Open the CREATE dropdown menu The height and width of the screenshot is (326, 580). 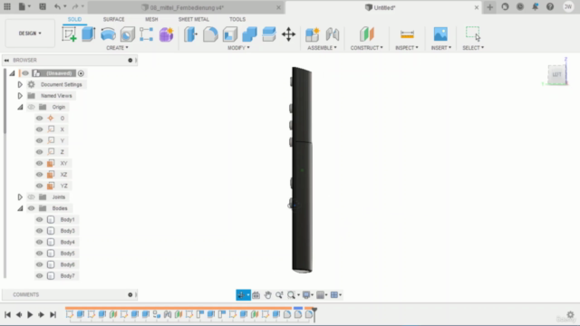117,48
